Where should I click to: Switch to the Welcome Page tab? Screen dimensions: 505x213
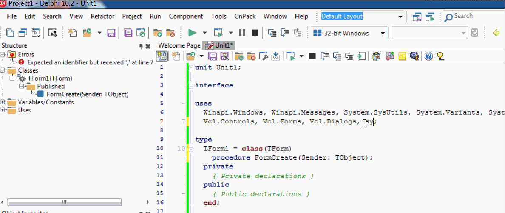(179, 45)
